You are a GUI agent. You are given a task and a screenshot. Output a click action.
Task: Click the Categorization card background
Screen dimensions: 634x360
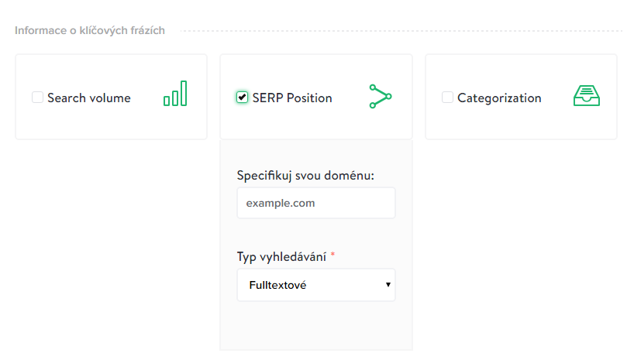tap(521, 122)
